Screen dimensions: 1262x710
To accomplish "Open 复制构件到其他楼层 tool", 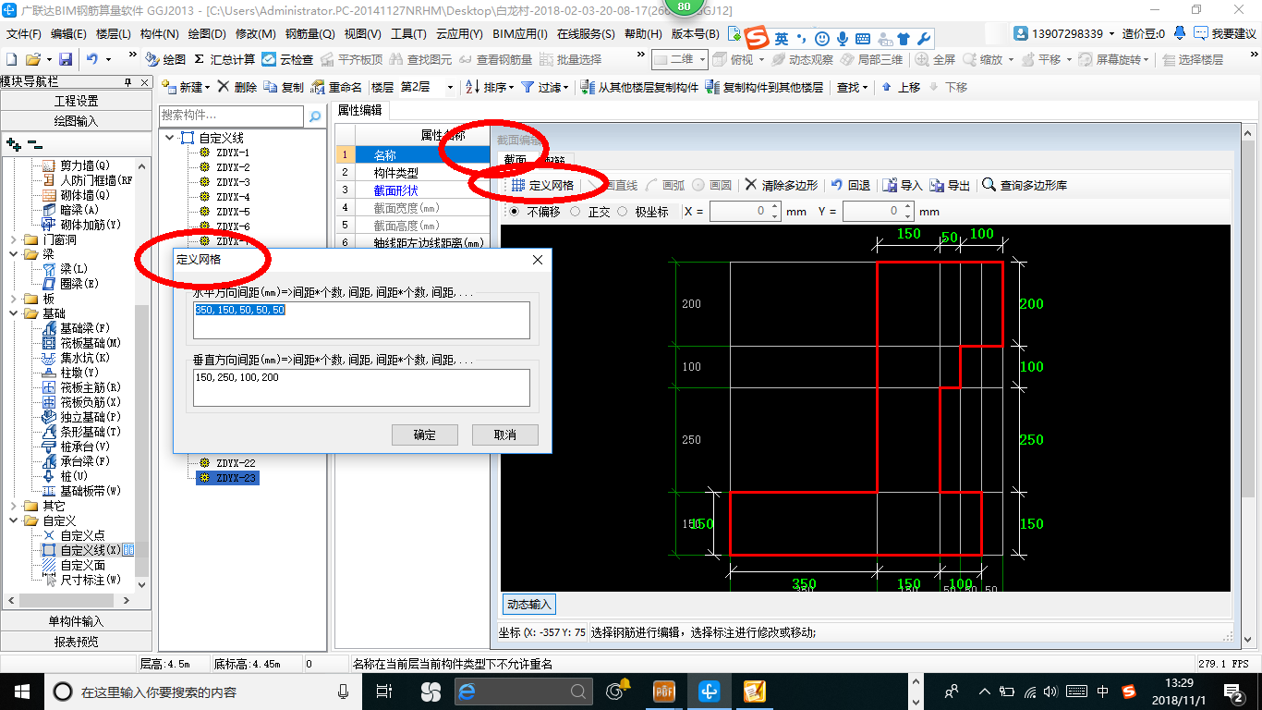I will coord(764,87).
